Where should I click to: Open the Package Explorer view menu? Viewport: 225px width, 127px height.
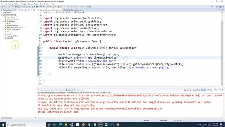(29, 10)
